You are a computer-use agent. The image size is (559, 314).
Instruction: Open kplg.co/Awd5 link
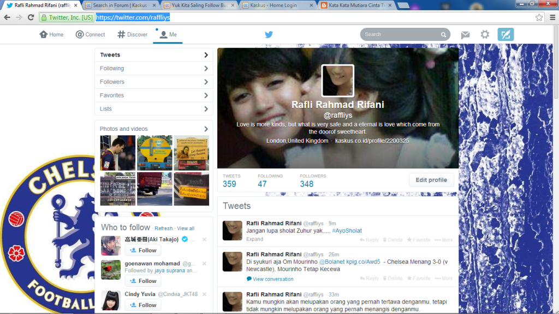[x=363, y=262]
